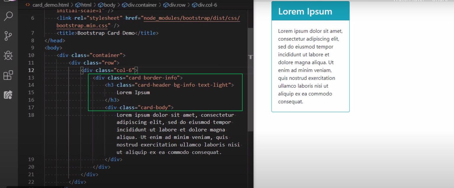454x188 pixels.
Task: Click line number 13 in the gutter
Action: pyautogui.click(x=31, y=78)
